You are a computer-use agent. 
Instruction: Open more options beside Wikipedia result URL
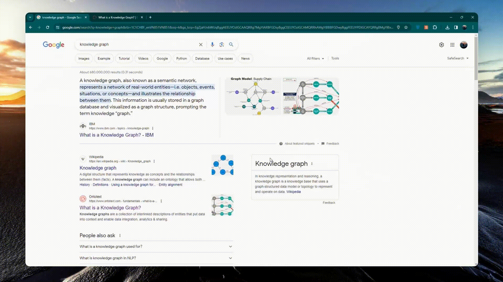[154, 161]
